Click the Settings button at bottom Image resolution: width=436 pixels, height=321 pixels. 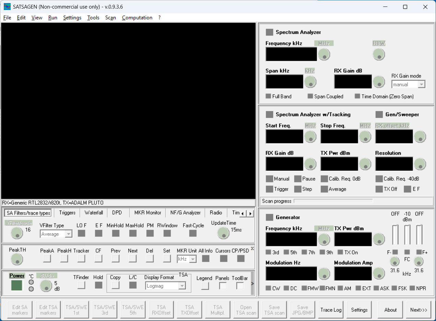359,310
